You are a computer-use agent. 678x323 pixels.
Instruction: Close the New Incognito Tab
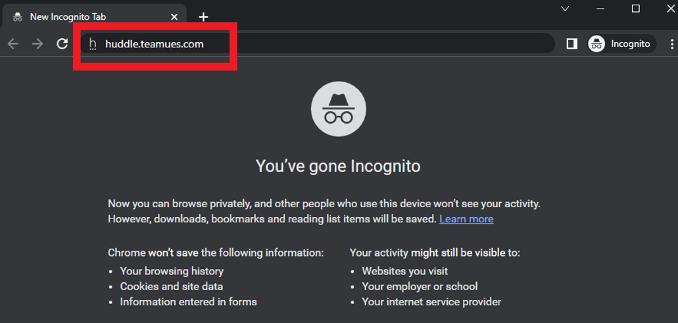point(174,17)
